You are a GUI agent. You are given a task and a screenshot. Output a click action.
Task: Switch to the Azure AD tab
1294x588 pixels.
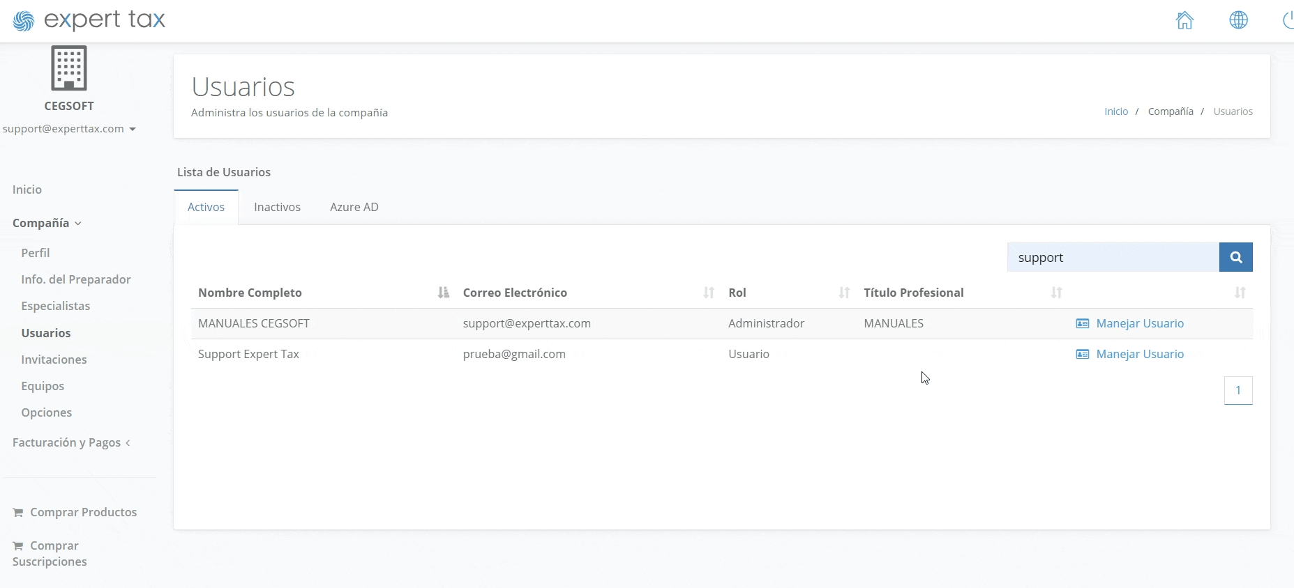tap(354, 207)
